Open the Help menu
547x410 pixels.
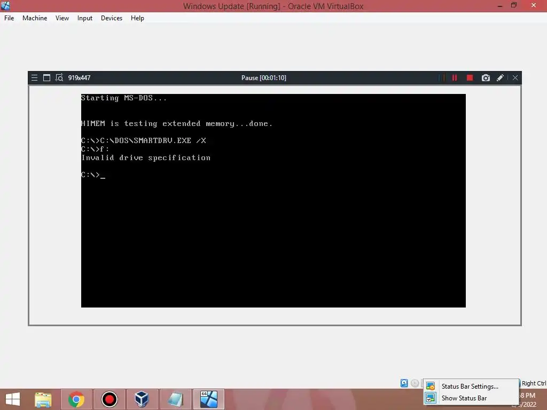tap(137, 18)
